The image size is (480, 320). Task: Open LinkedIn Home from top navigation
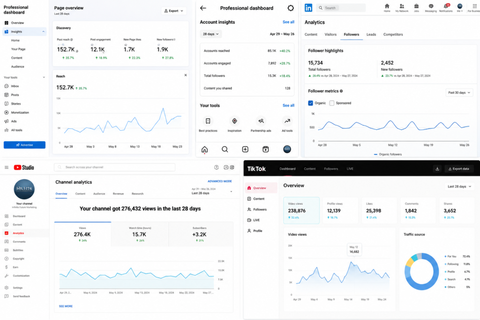click(387, 8)
